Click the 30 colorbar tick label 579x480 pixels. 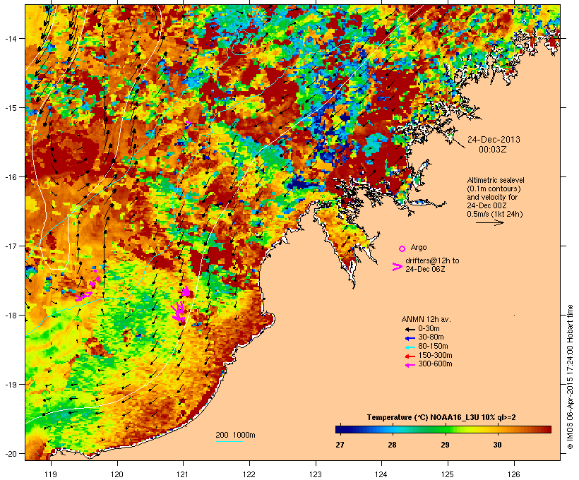click(x=497, y=445)
